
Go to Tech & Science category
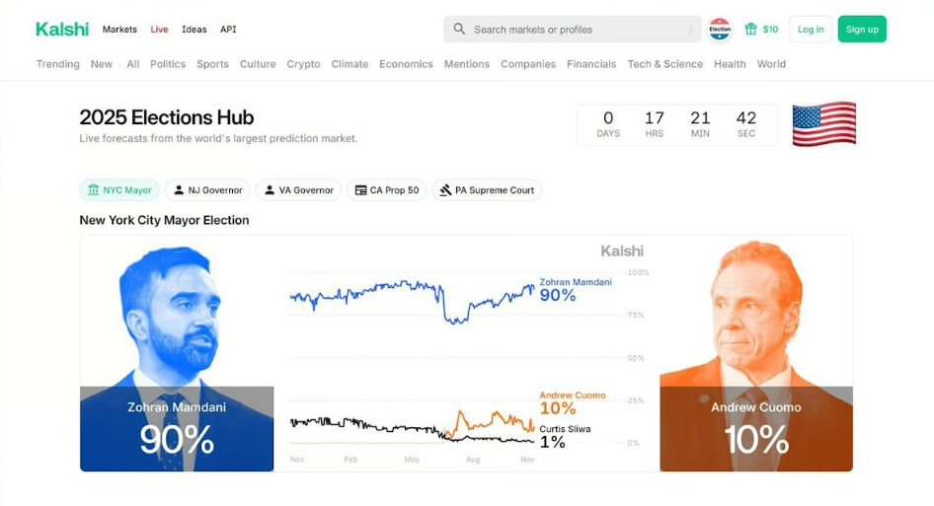coord(664,64)
